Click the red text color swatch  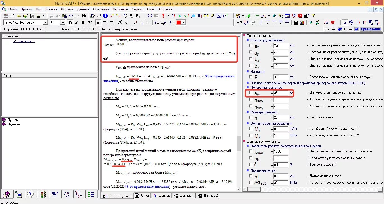179,23
